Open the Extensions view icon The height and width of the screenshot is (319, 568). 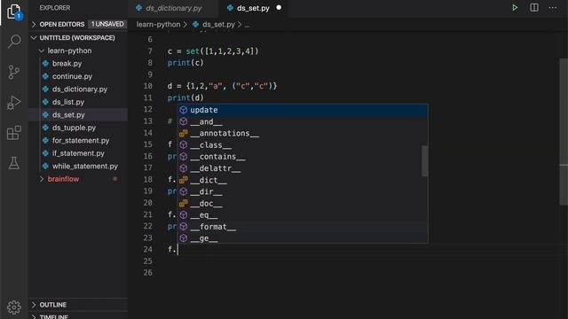coord(14,133)
